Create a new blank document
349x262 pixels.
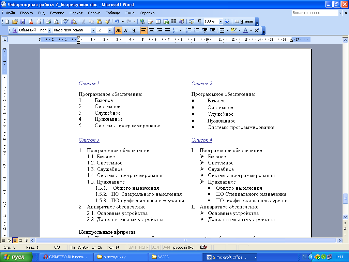point(7,21)
